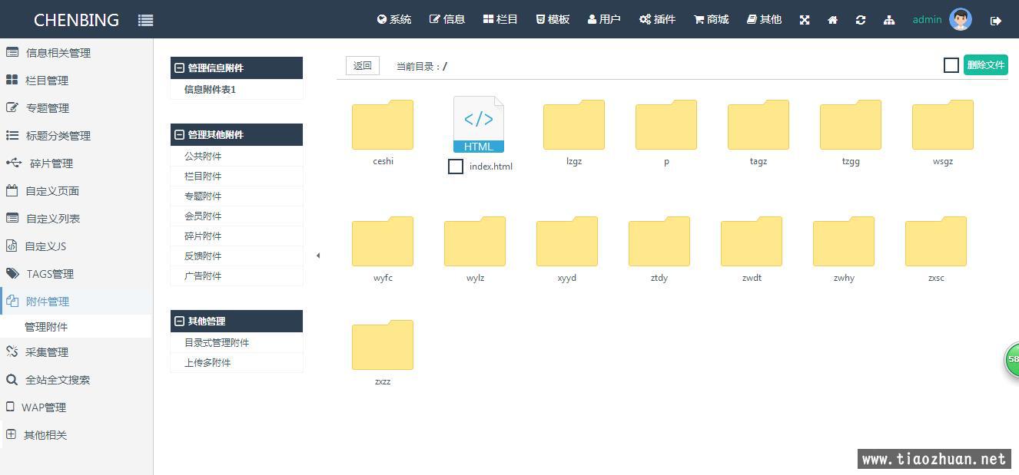Hide side panel with the left arrow handle

pos(318,256)
